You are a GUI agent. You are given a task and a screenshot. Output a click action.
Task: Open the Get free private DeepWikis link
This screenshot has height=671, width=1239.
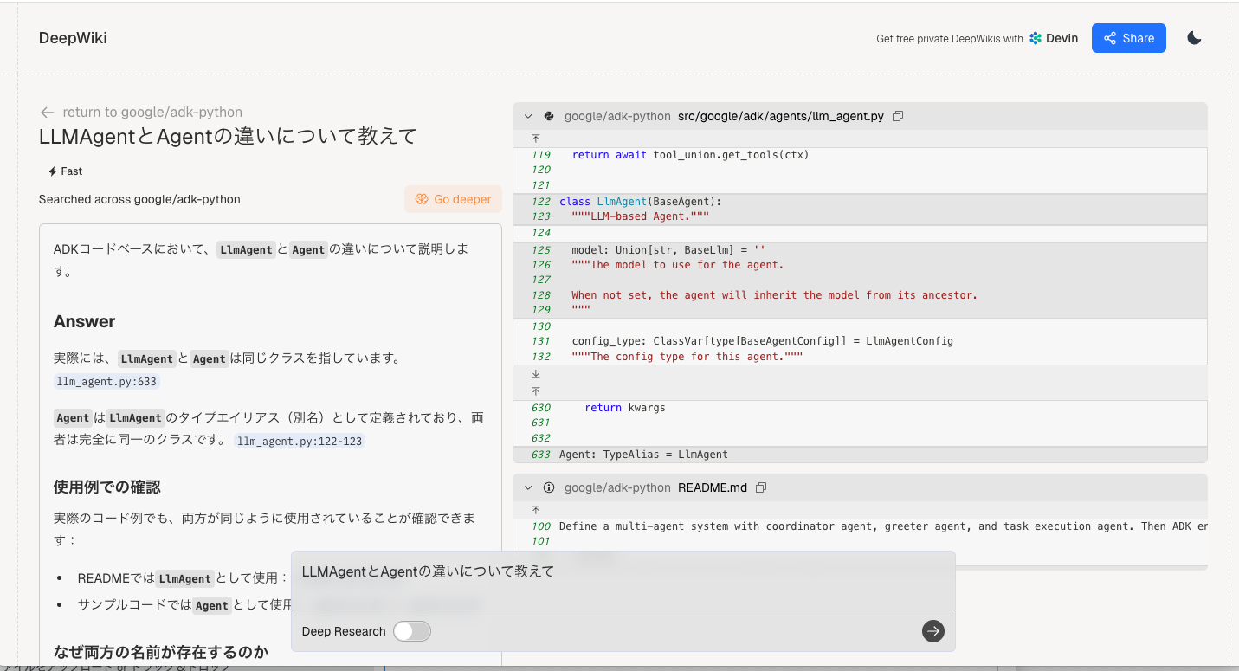(x=950, y=38)
